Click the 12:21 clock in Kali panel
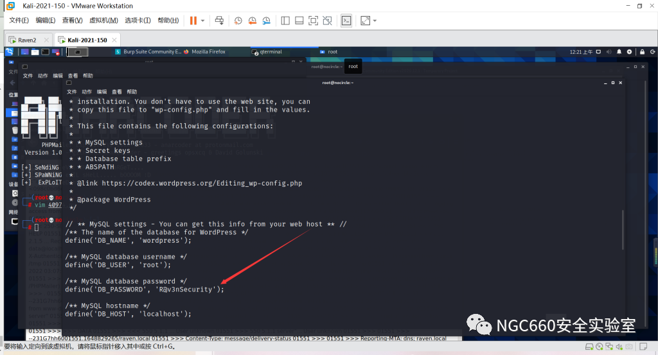Image resolution: width=658 pixels, height=355 pixels. click(x=581, y=52)
